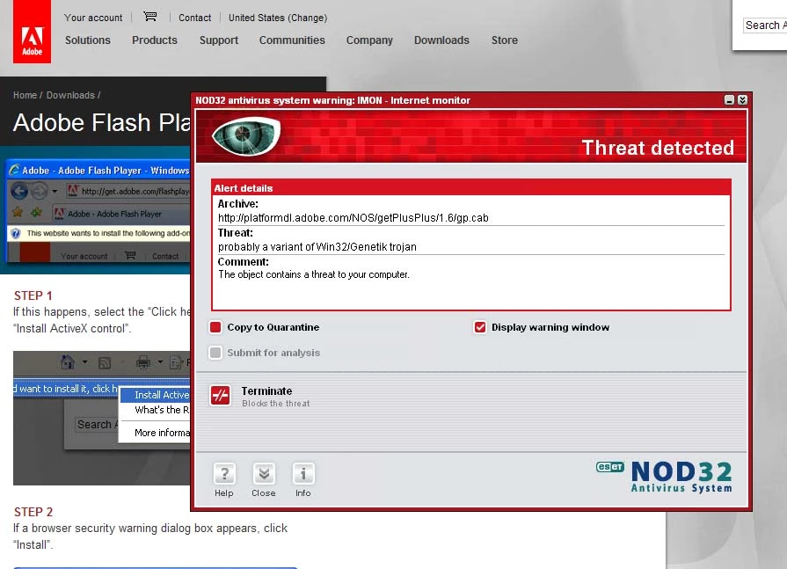This screenshot has width=787, height=569.
Task: Open the Products menu
Action: tap(155, 40)
